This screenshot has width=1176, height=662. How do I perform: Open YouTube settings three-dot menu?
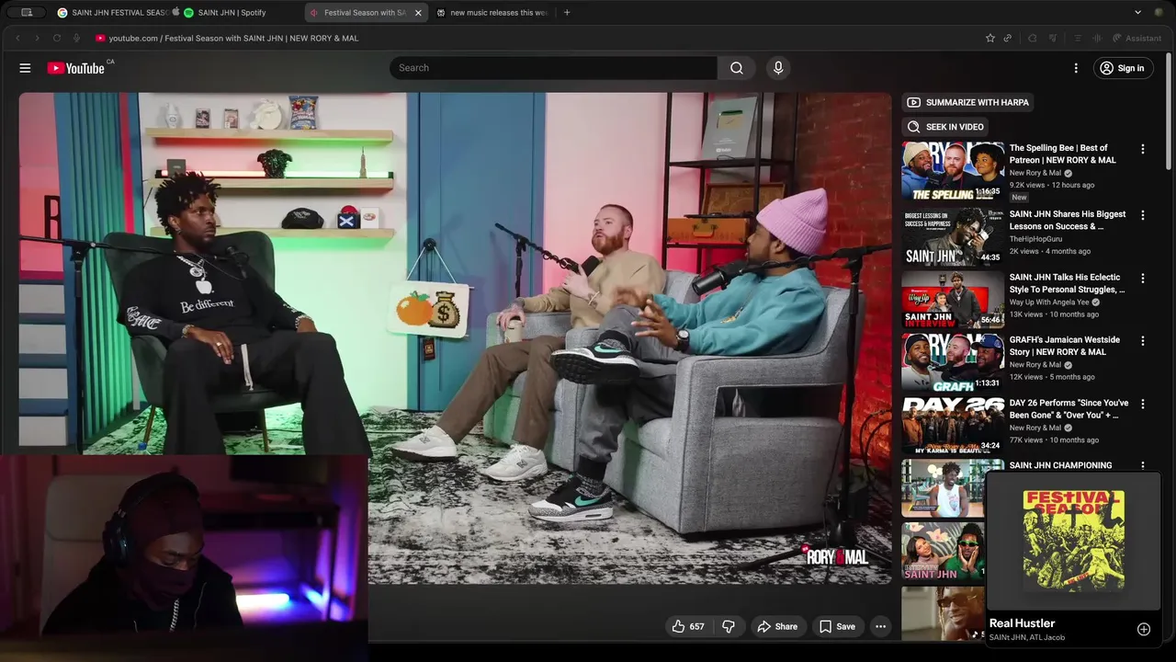point(1076,68)
